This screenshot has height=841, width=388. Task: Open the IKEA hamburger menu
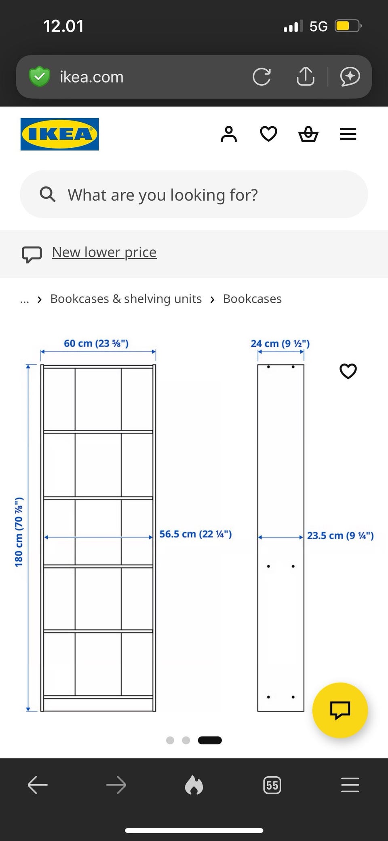click(x=348, y=134)
